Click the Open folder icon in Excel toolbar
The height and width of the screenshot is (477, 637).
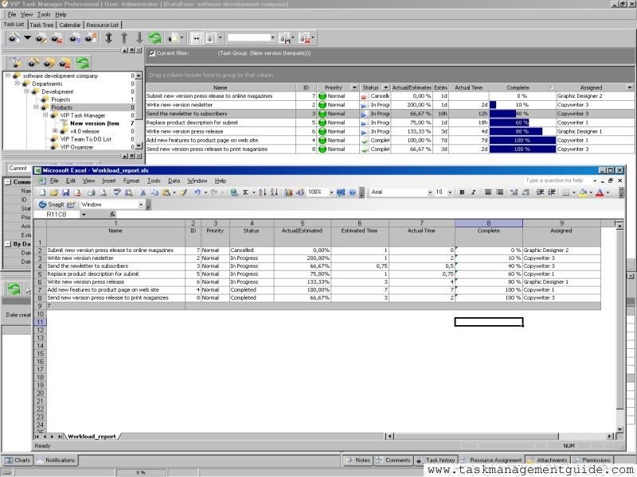[x=54, y=192]
